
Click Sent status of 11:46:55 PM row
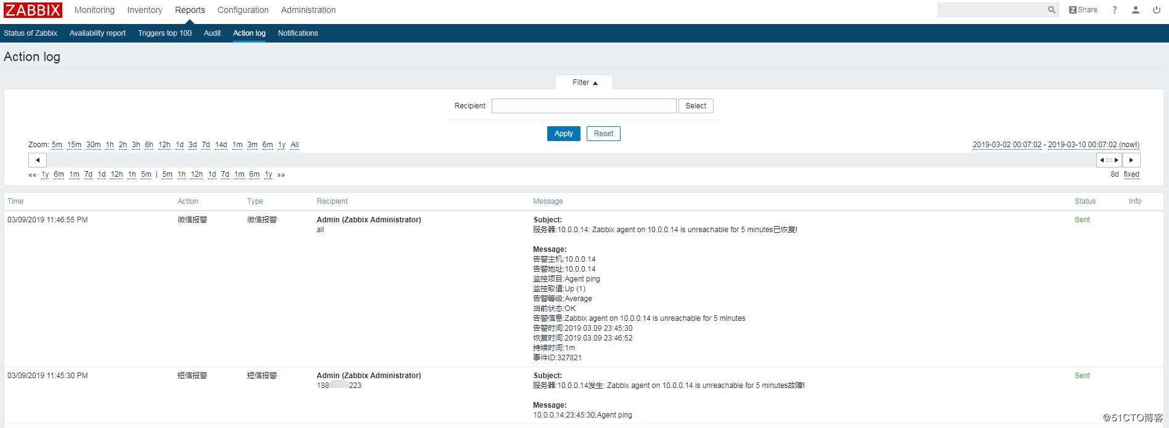click(x=1082, y=220)
